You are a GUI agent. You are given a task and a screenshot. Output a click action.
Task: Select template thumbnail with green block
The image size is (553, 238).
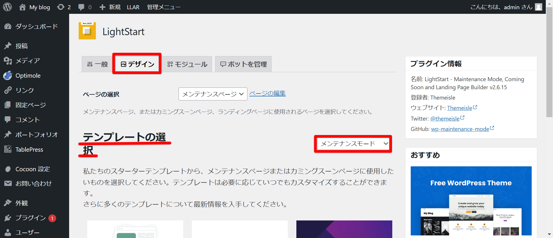[x=135, y=229]
